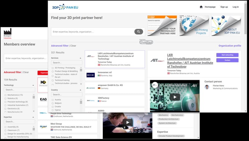Screen dimensions: 249x141
Task: Click Expertise search box in Brainport window
Action: click(x=19, y=121)
